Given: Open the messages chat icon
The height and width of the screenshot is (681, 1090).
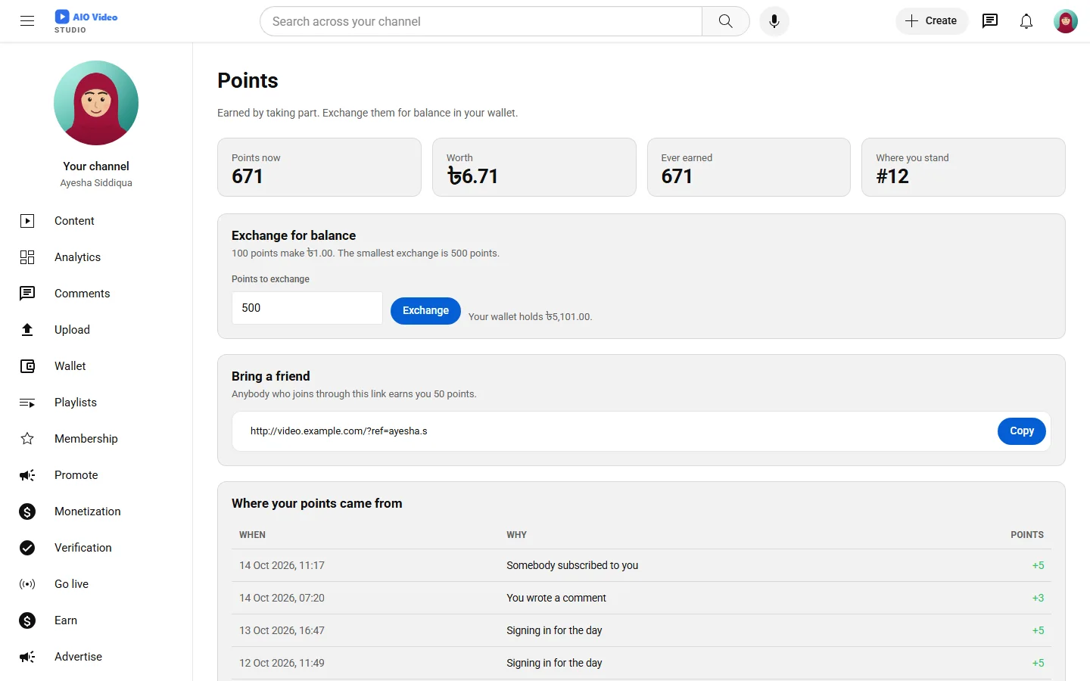Looking at the screenshot, I should (x=990, y=21).
